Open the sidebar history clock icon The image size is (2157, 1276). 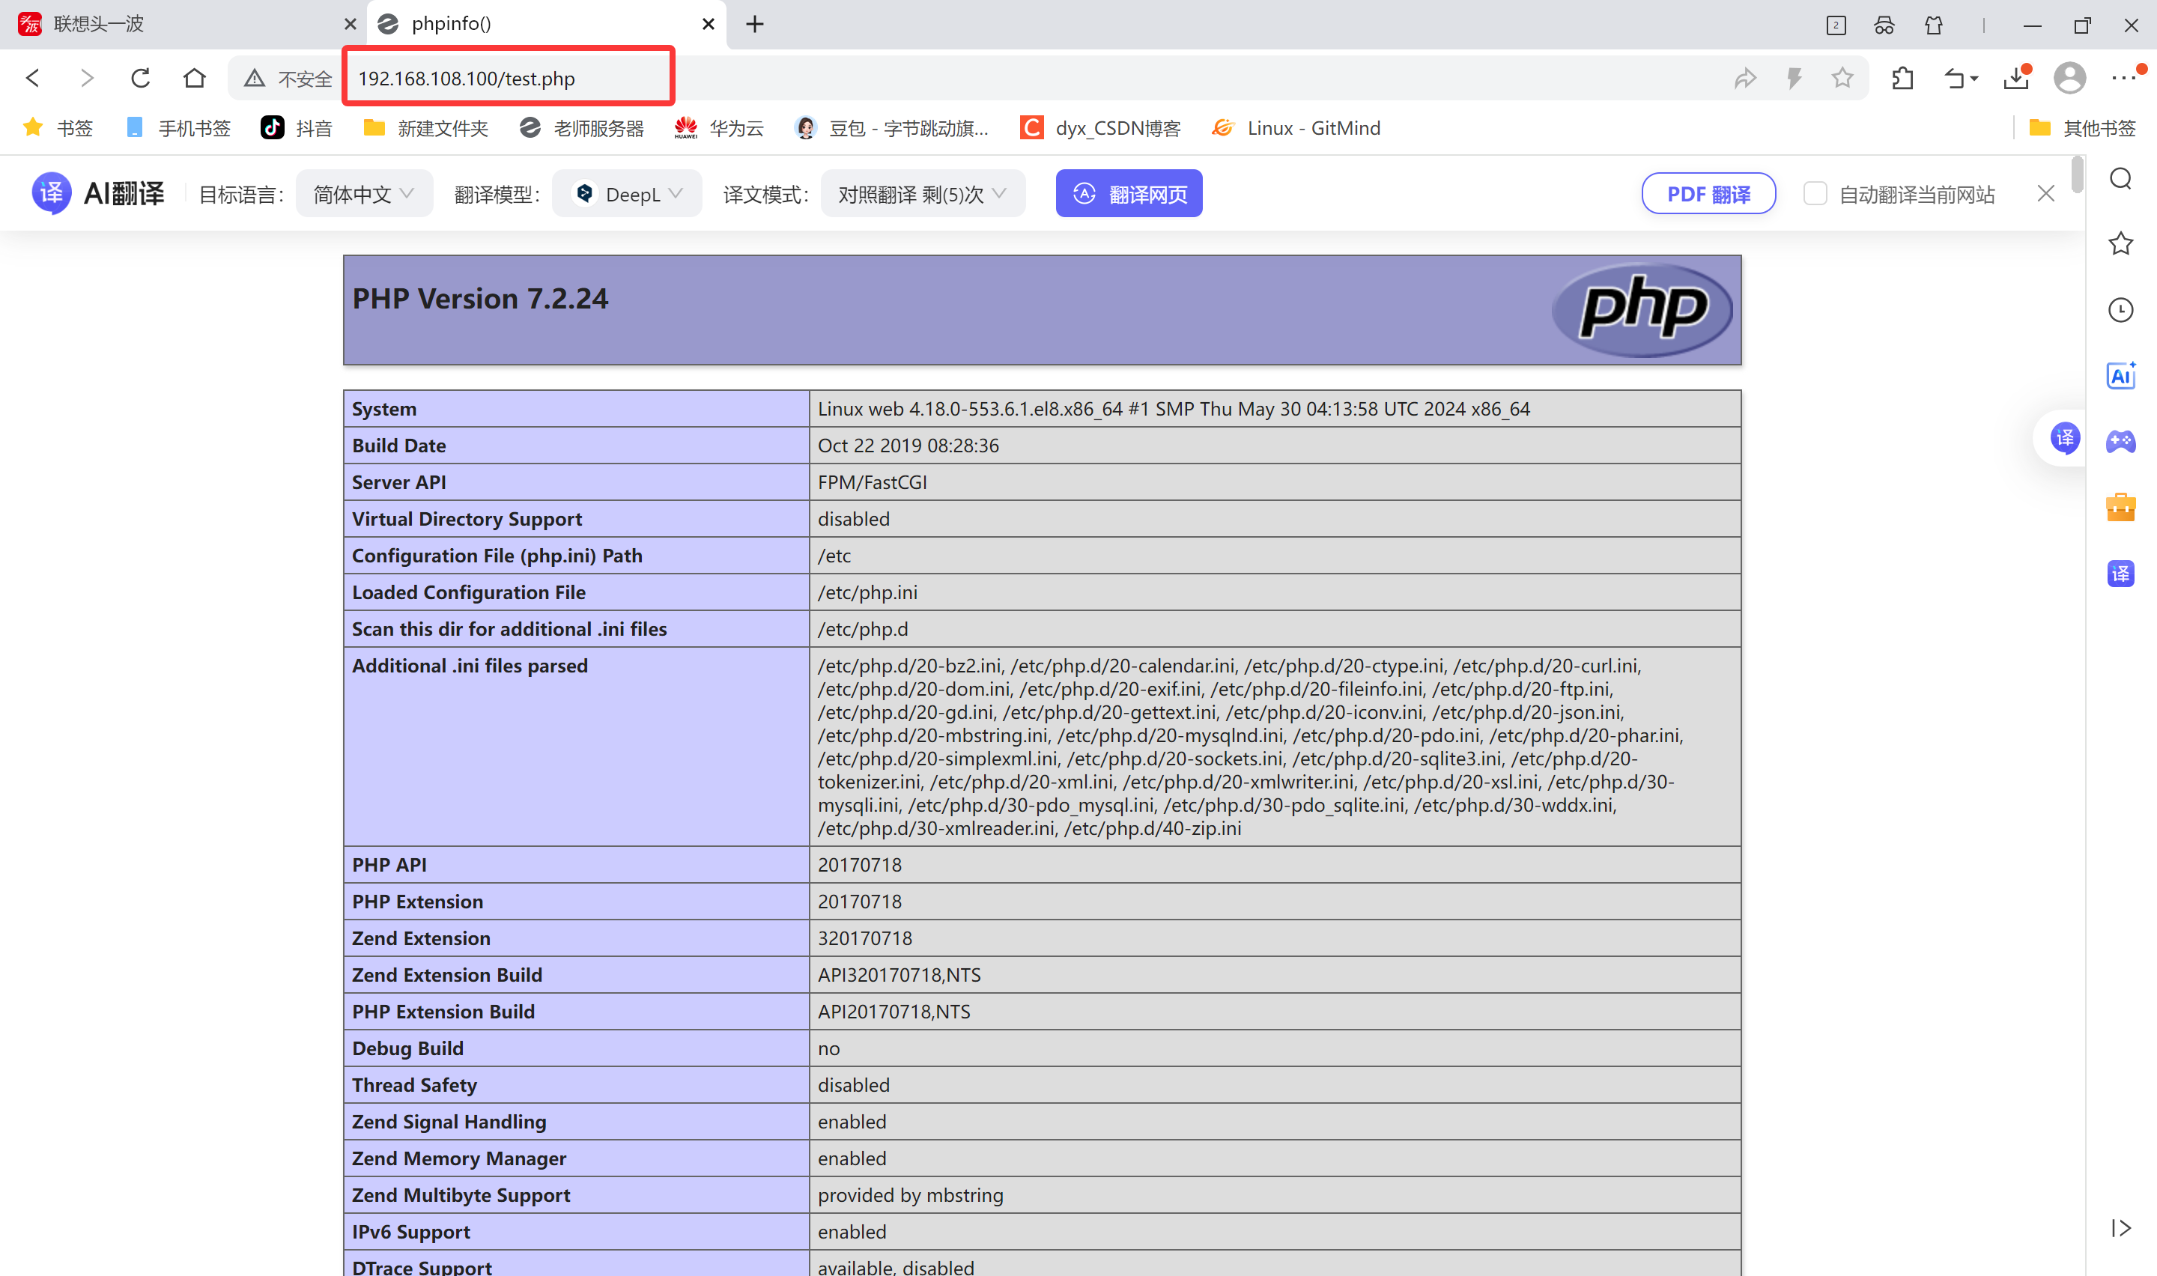(x=2121, y=309)
